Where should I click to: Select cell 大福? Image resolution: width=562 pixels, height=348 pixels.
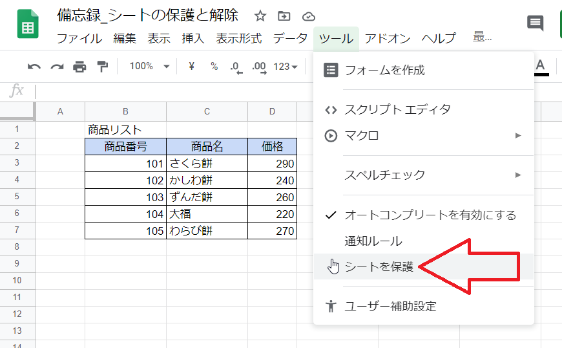click(207, 214)
